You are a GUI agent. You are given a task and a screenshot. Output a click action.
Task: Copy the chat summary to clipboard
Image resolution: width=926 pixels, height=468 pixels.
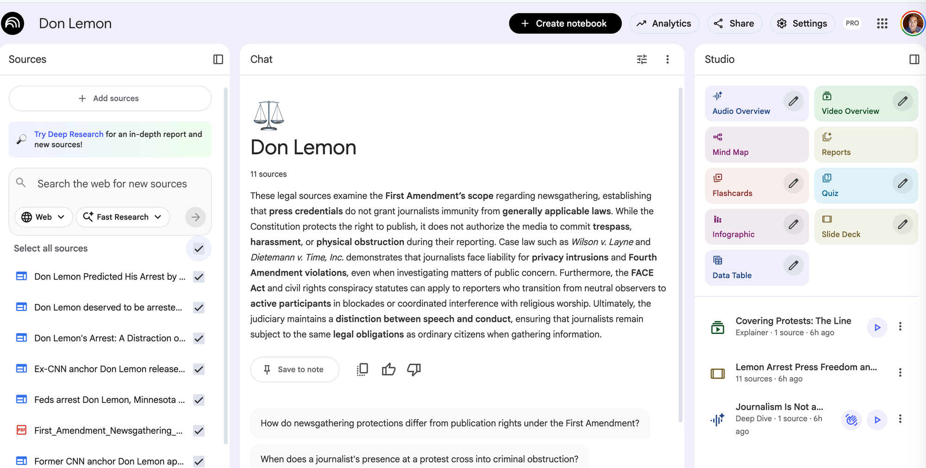(363, 369)
